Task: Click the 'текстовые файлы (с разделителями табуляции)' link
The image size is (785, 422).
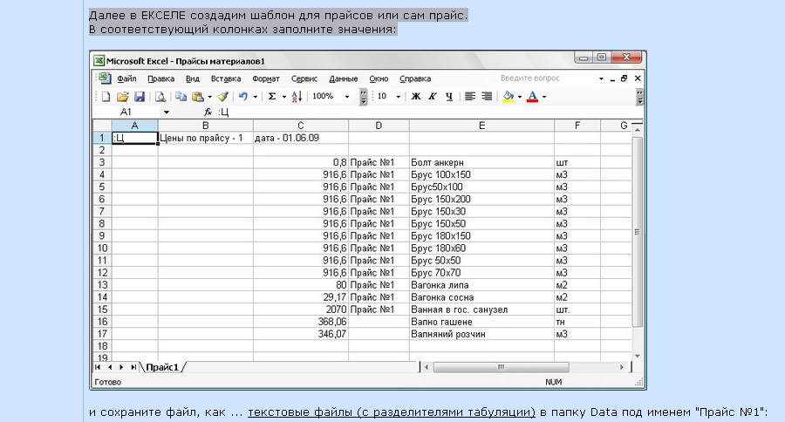Action: 391,412
